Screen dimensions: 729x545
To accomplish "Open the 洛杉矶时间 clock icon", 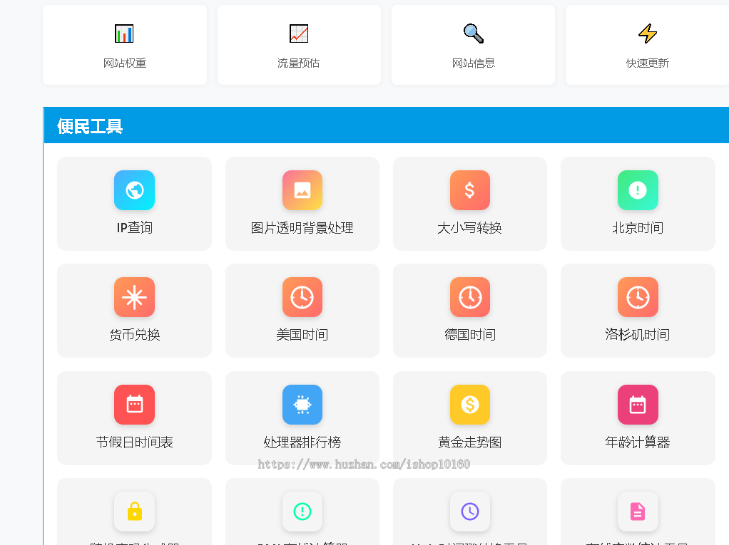I will coord(638,297).
